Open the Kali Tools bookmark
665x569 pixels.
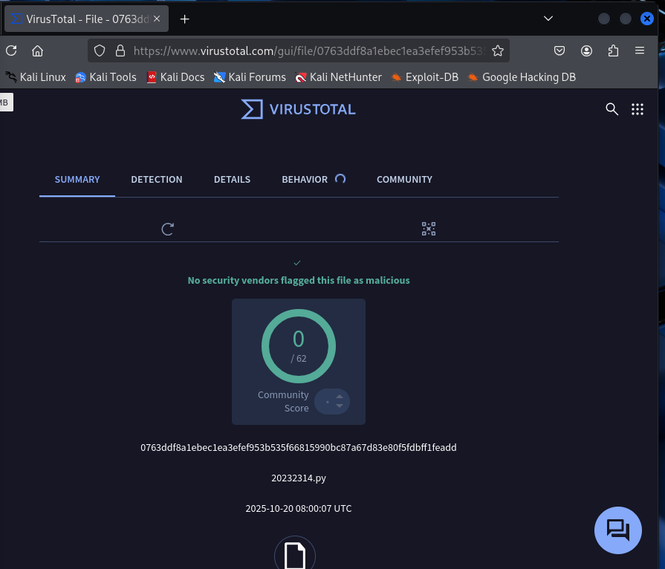[106, 77]
